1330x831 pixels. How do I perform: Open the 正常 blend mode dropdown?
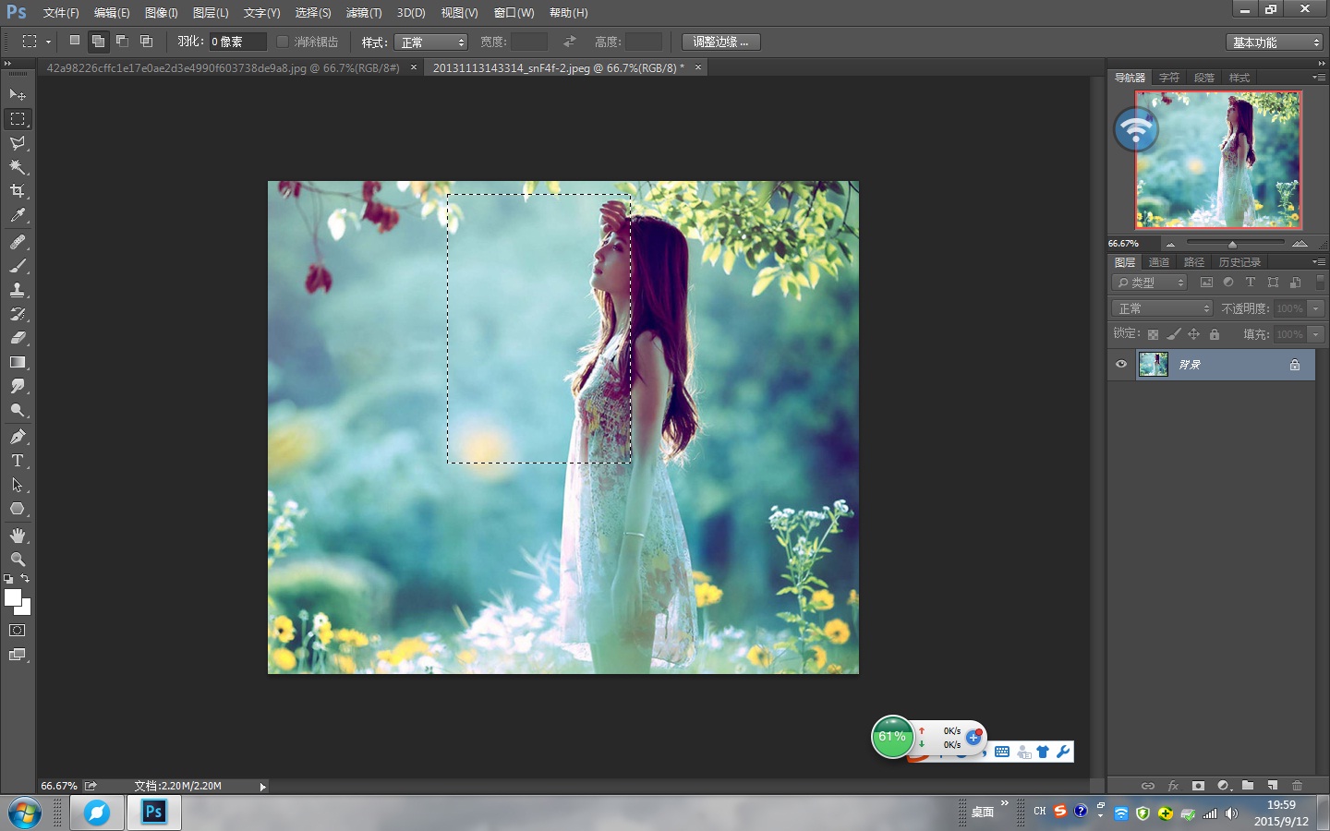pyautogui.click(x=1162, y=308)
